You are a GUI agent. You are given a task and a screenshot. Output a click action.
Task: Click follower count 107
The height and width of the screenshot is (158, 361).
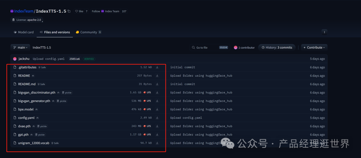click(x=124, y=11)
